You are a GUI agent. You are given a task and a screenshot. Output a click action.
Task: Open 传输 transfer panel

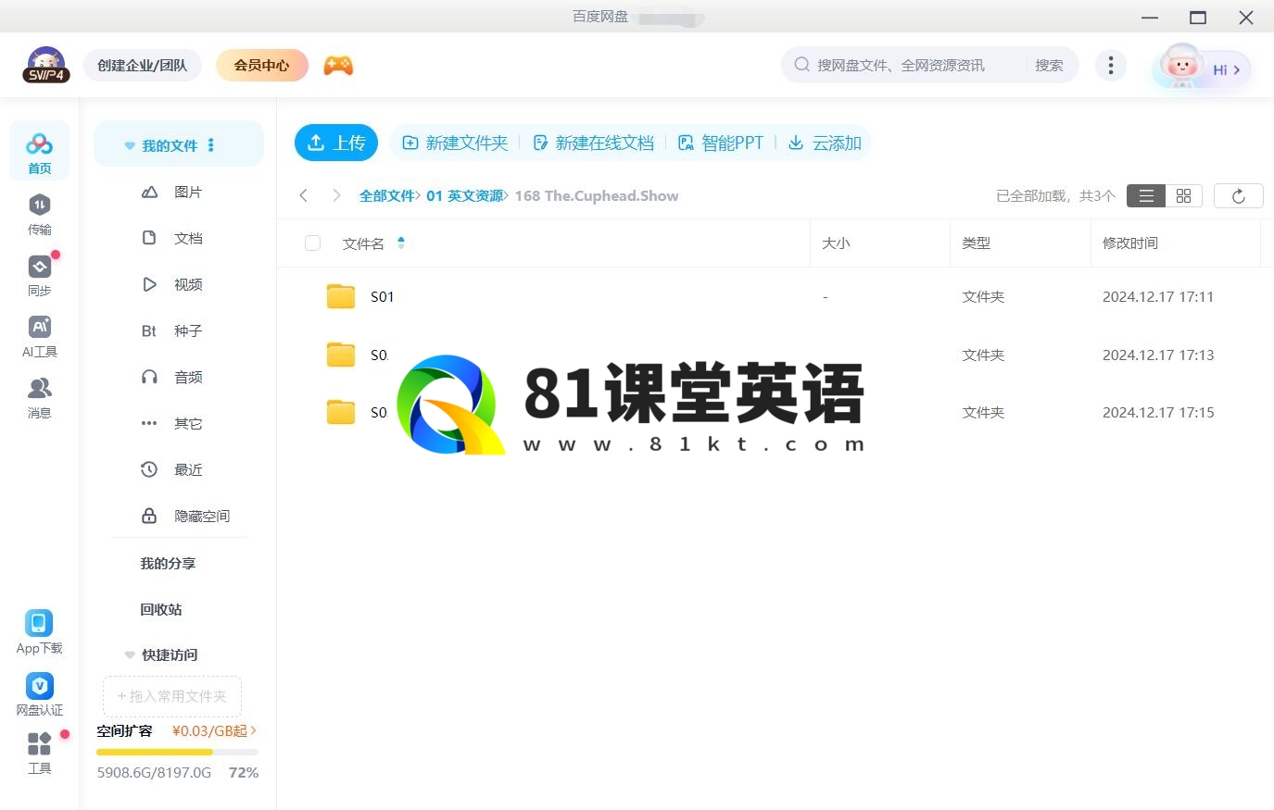click(39, 214)
